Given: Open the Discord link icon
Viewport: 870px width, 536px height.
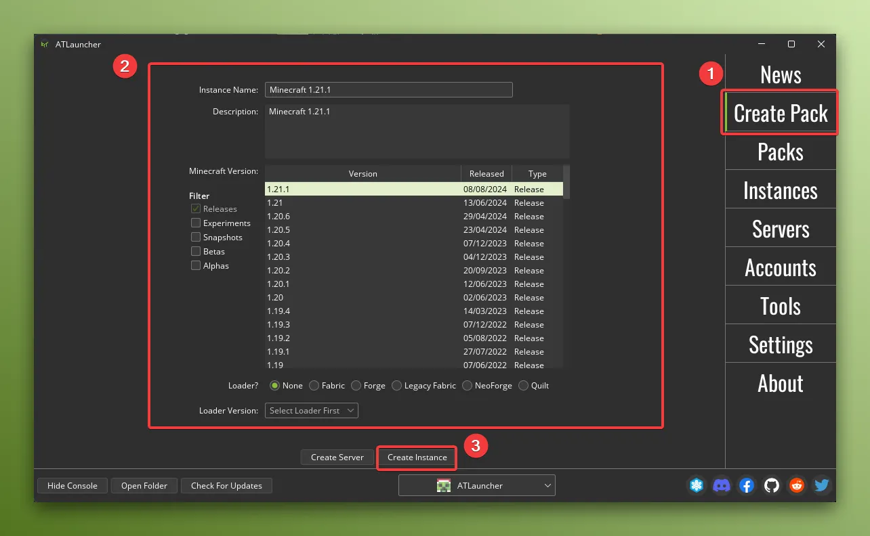Looking at the screenshot, I should [x=722, y=485].
